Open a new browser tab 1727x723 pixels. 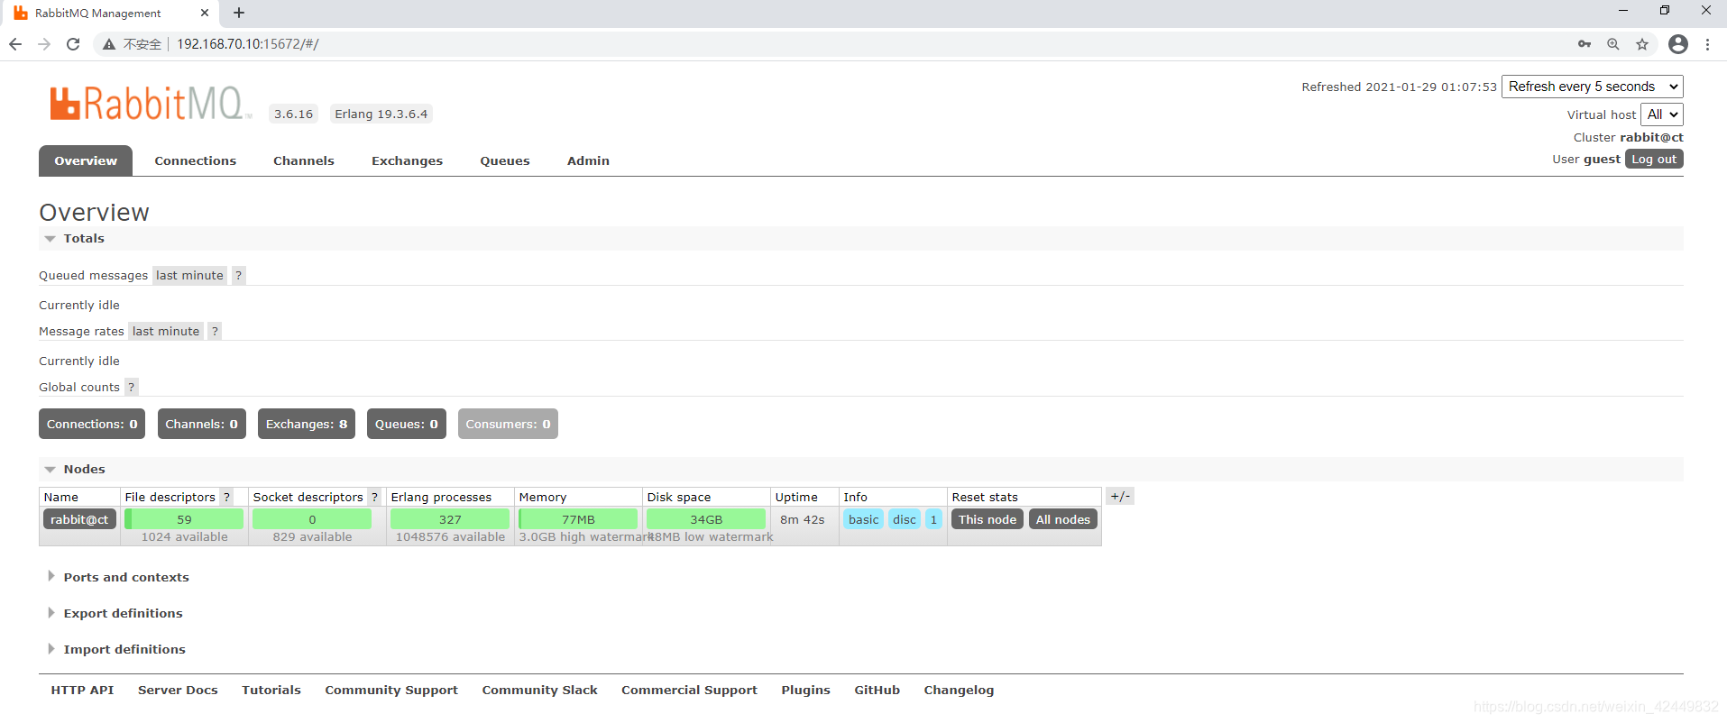239,13
